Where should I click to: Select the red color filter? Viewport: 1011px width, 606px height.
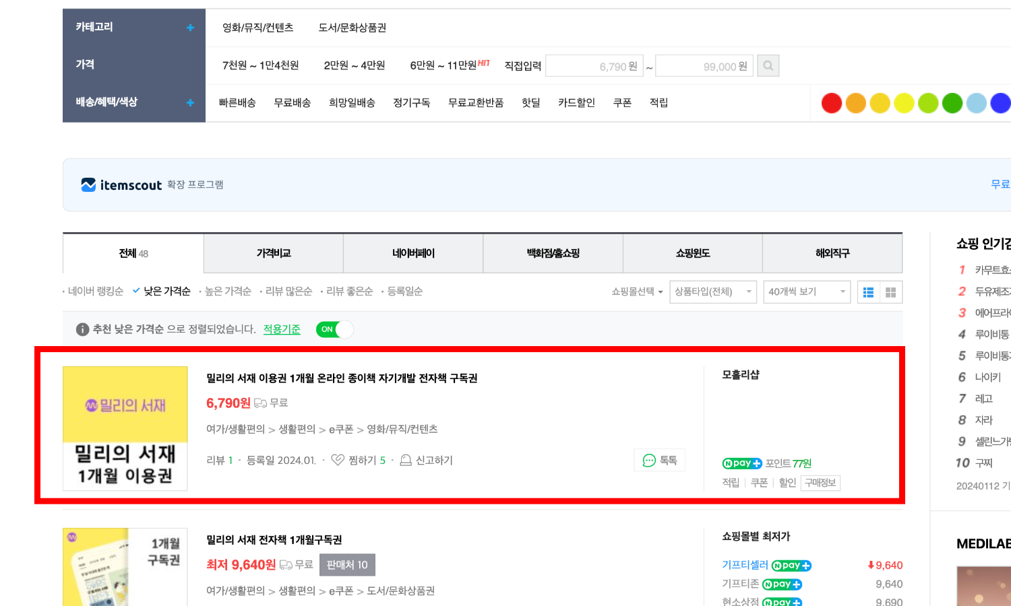click(x=832, y=103)
